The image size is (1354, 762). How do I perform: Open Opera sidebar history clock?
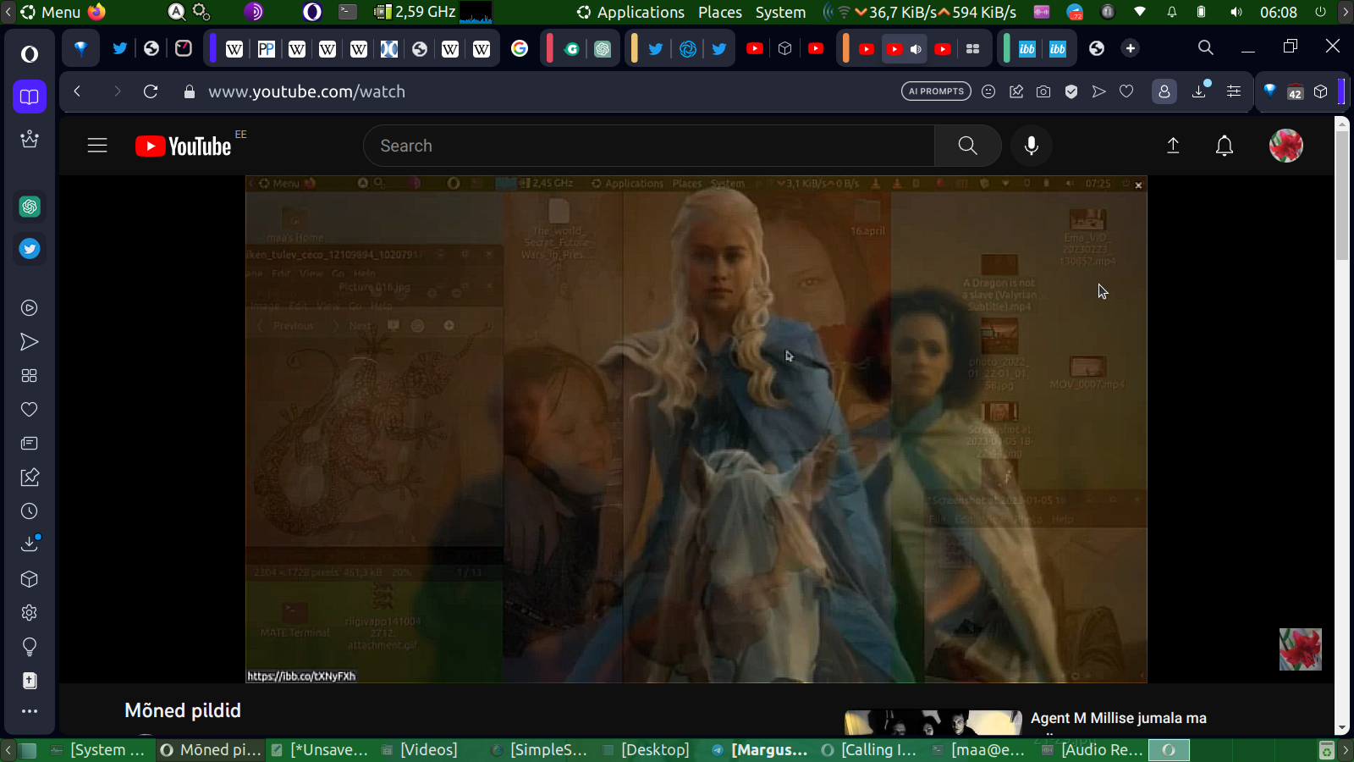(30, 511)
